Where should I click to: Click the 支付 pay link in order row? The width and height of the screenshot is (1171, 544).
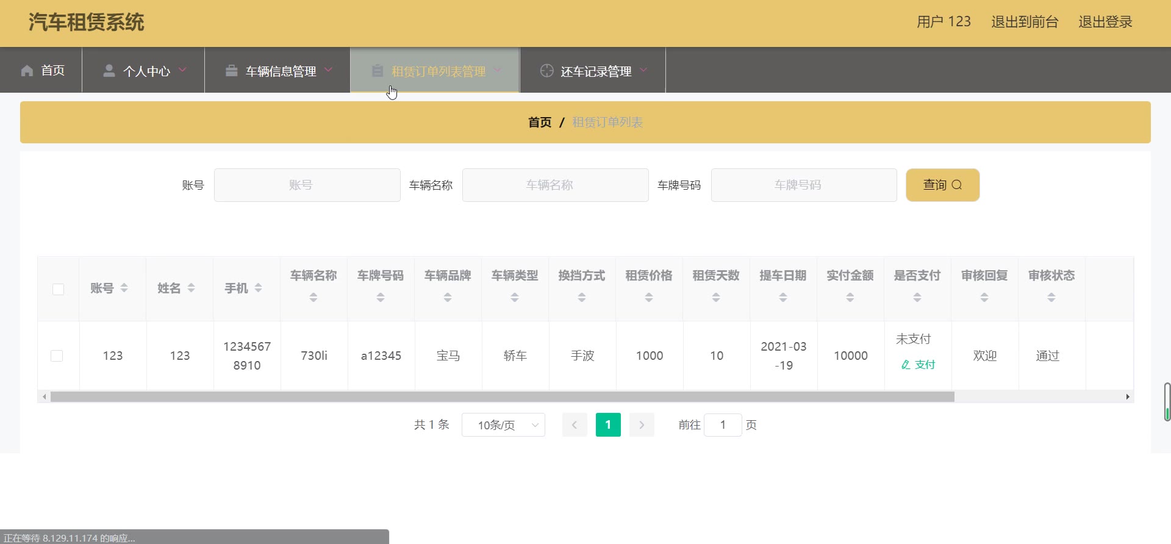tap(918, 365)
